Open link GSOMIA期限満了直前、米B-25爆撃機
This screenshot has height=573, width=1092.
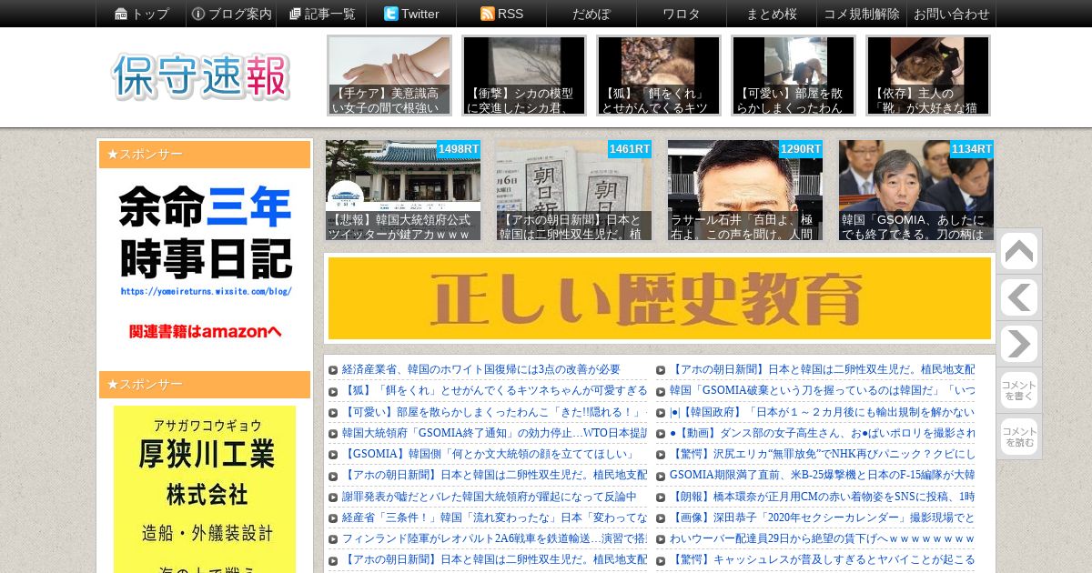click(x=822, y=475)
